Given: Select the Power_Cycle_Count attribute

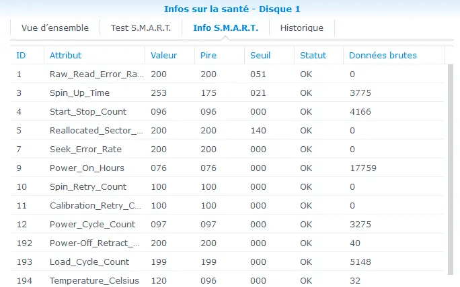Looking at the screenshot, I should 92,224.
